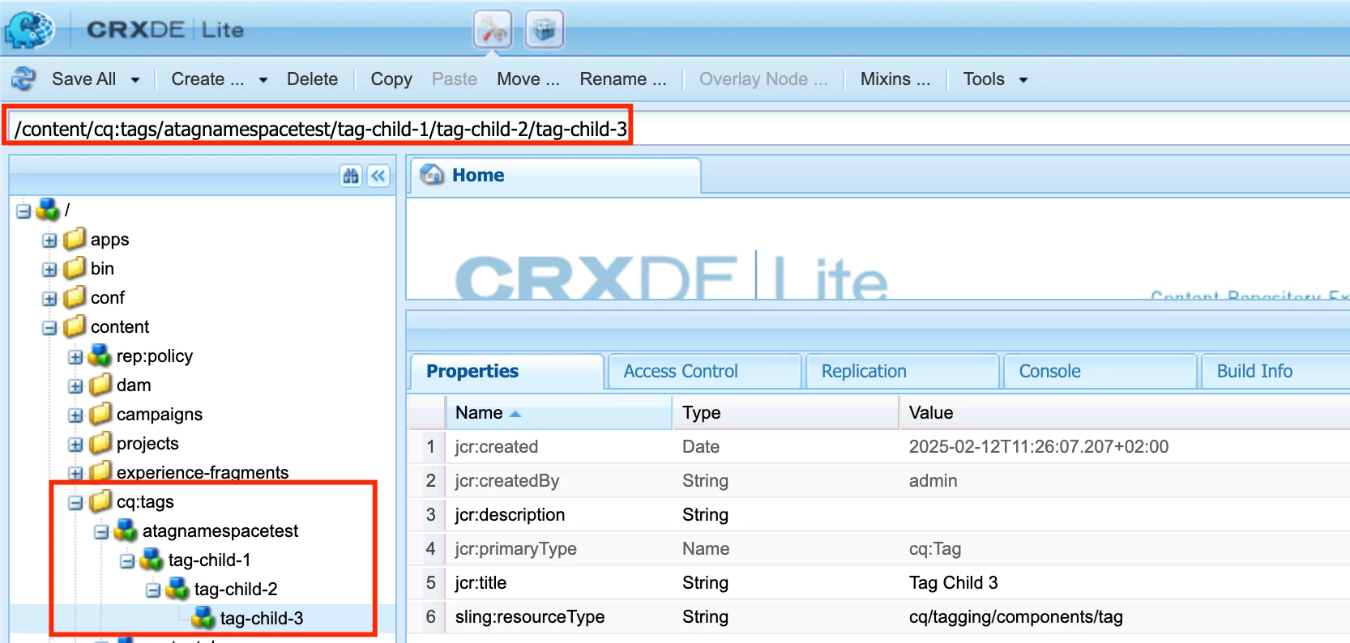The image size is (1350, 643).
Task: Collapse the cq:tags folder
Action: (75, 503)
